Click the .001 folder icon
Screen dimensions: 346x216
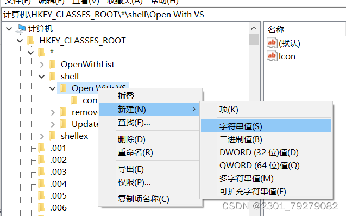41,148
